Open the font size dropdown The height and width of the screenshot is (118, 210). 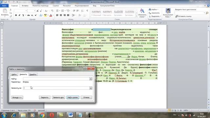click(34, 11)
